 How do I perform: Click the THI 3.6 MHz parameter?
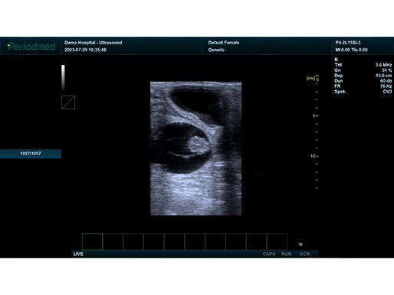pyautogui.click(x=363, y=65)
